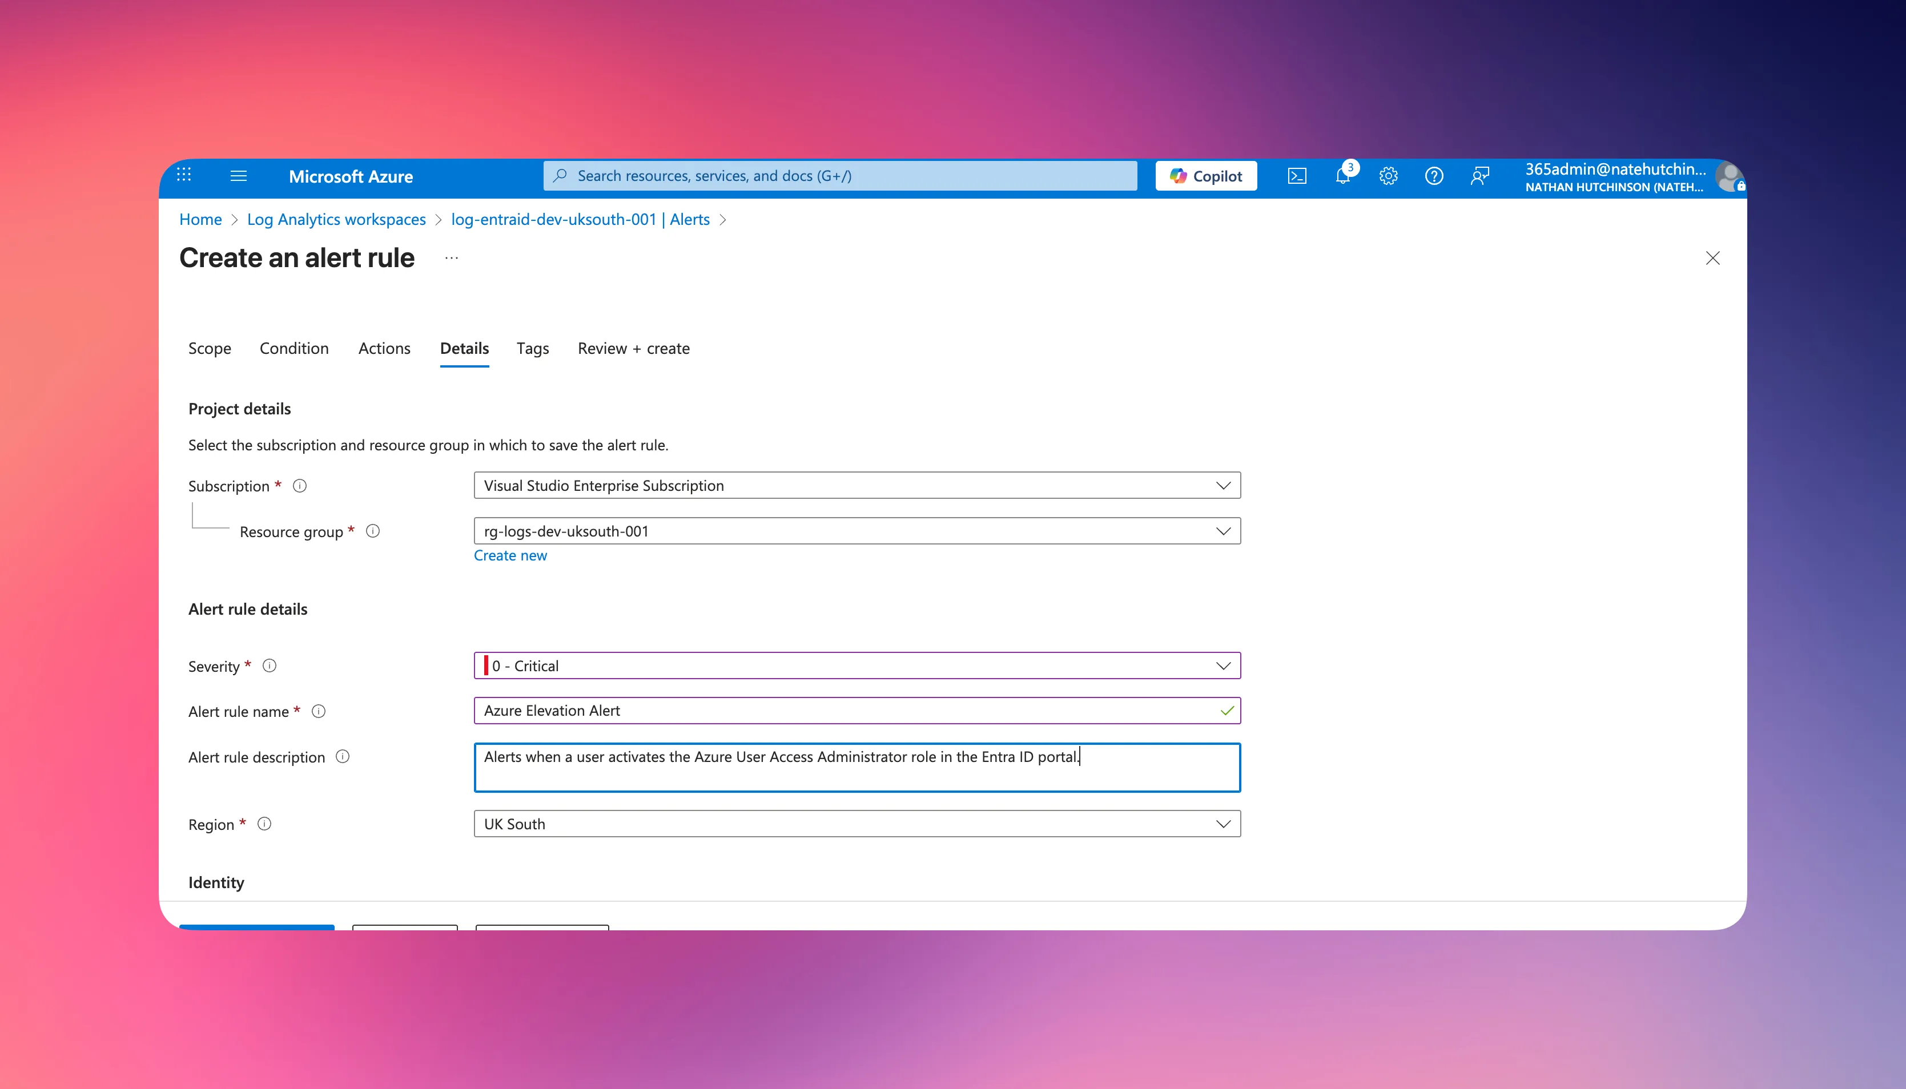
Task: Click into the Alert rule description textbox
Action: (x=857, y=768)
